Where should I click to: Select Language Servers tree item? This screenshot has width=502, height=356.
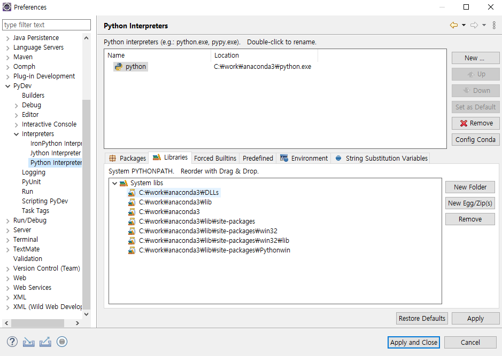(38, 48)
